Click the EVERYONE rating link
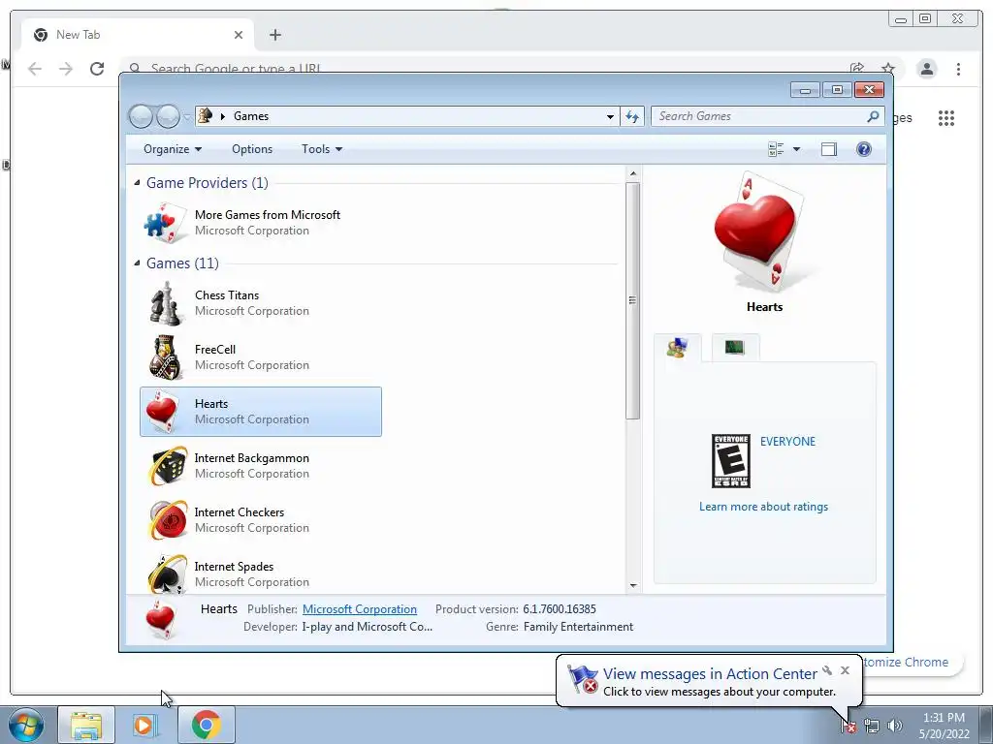The image size is (993, 744). (787, 442)
